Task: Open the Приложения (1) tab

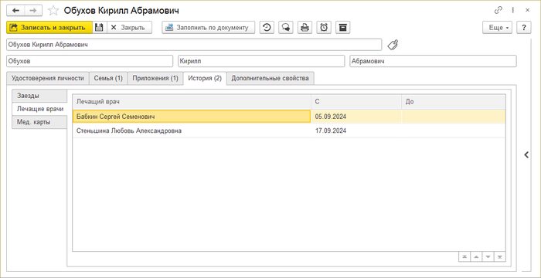Action: click(x=155, y=78)
